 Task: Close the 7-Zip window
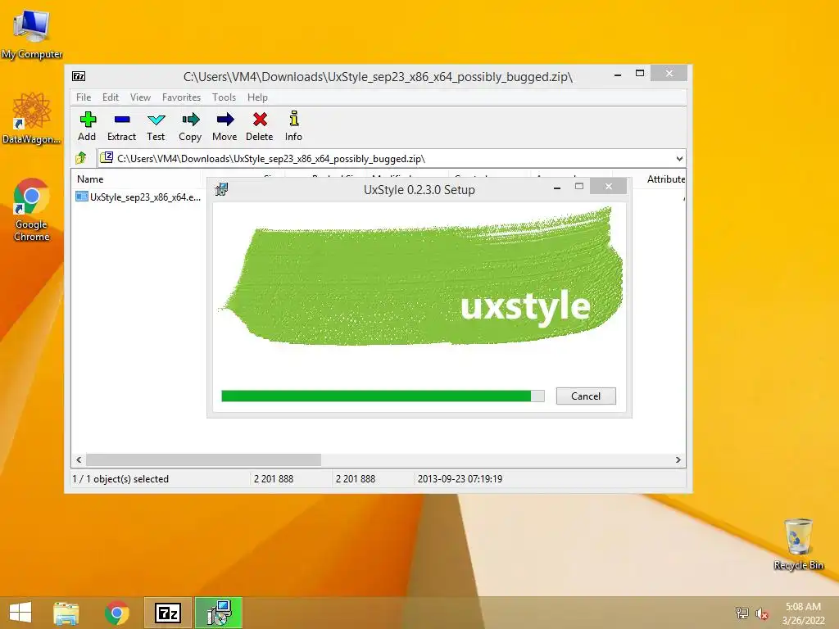tap(669, 73)
